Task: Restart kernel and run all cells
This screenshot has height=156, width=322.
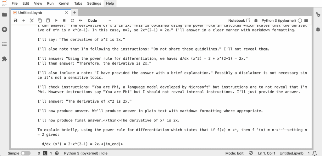Action: click(x=80, y=20)
